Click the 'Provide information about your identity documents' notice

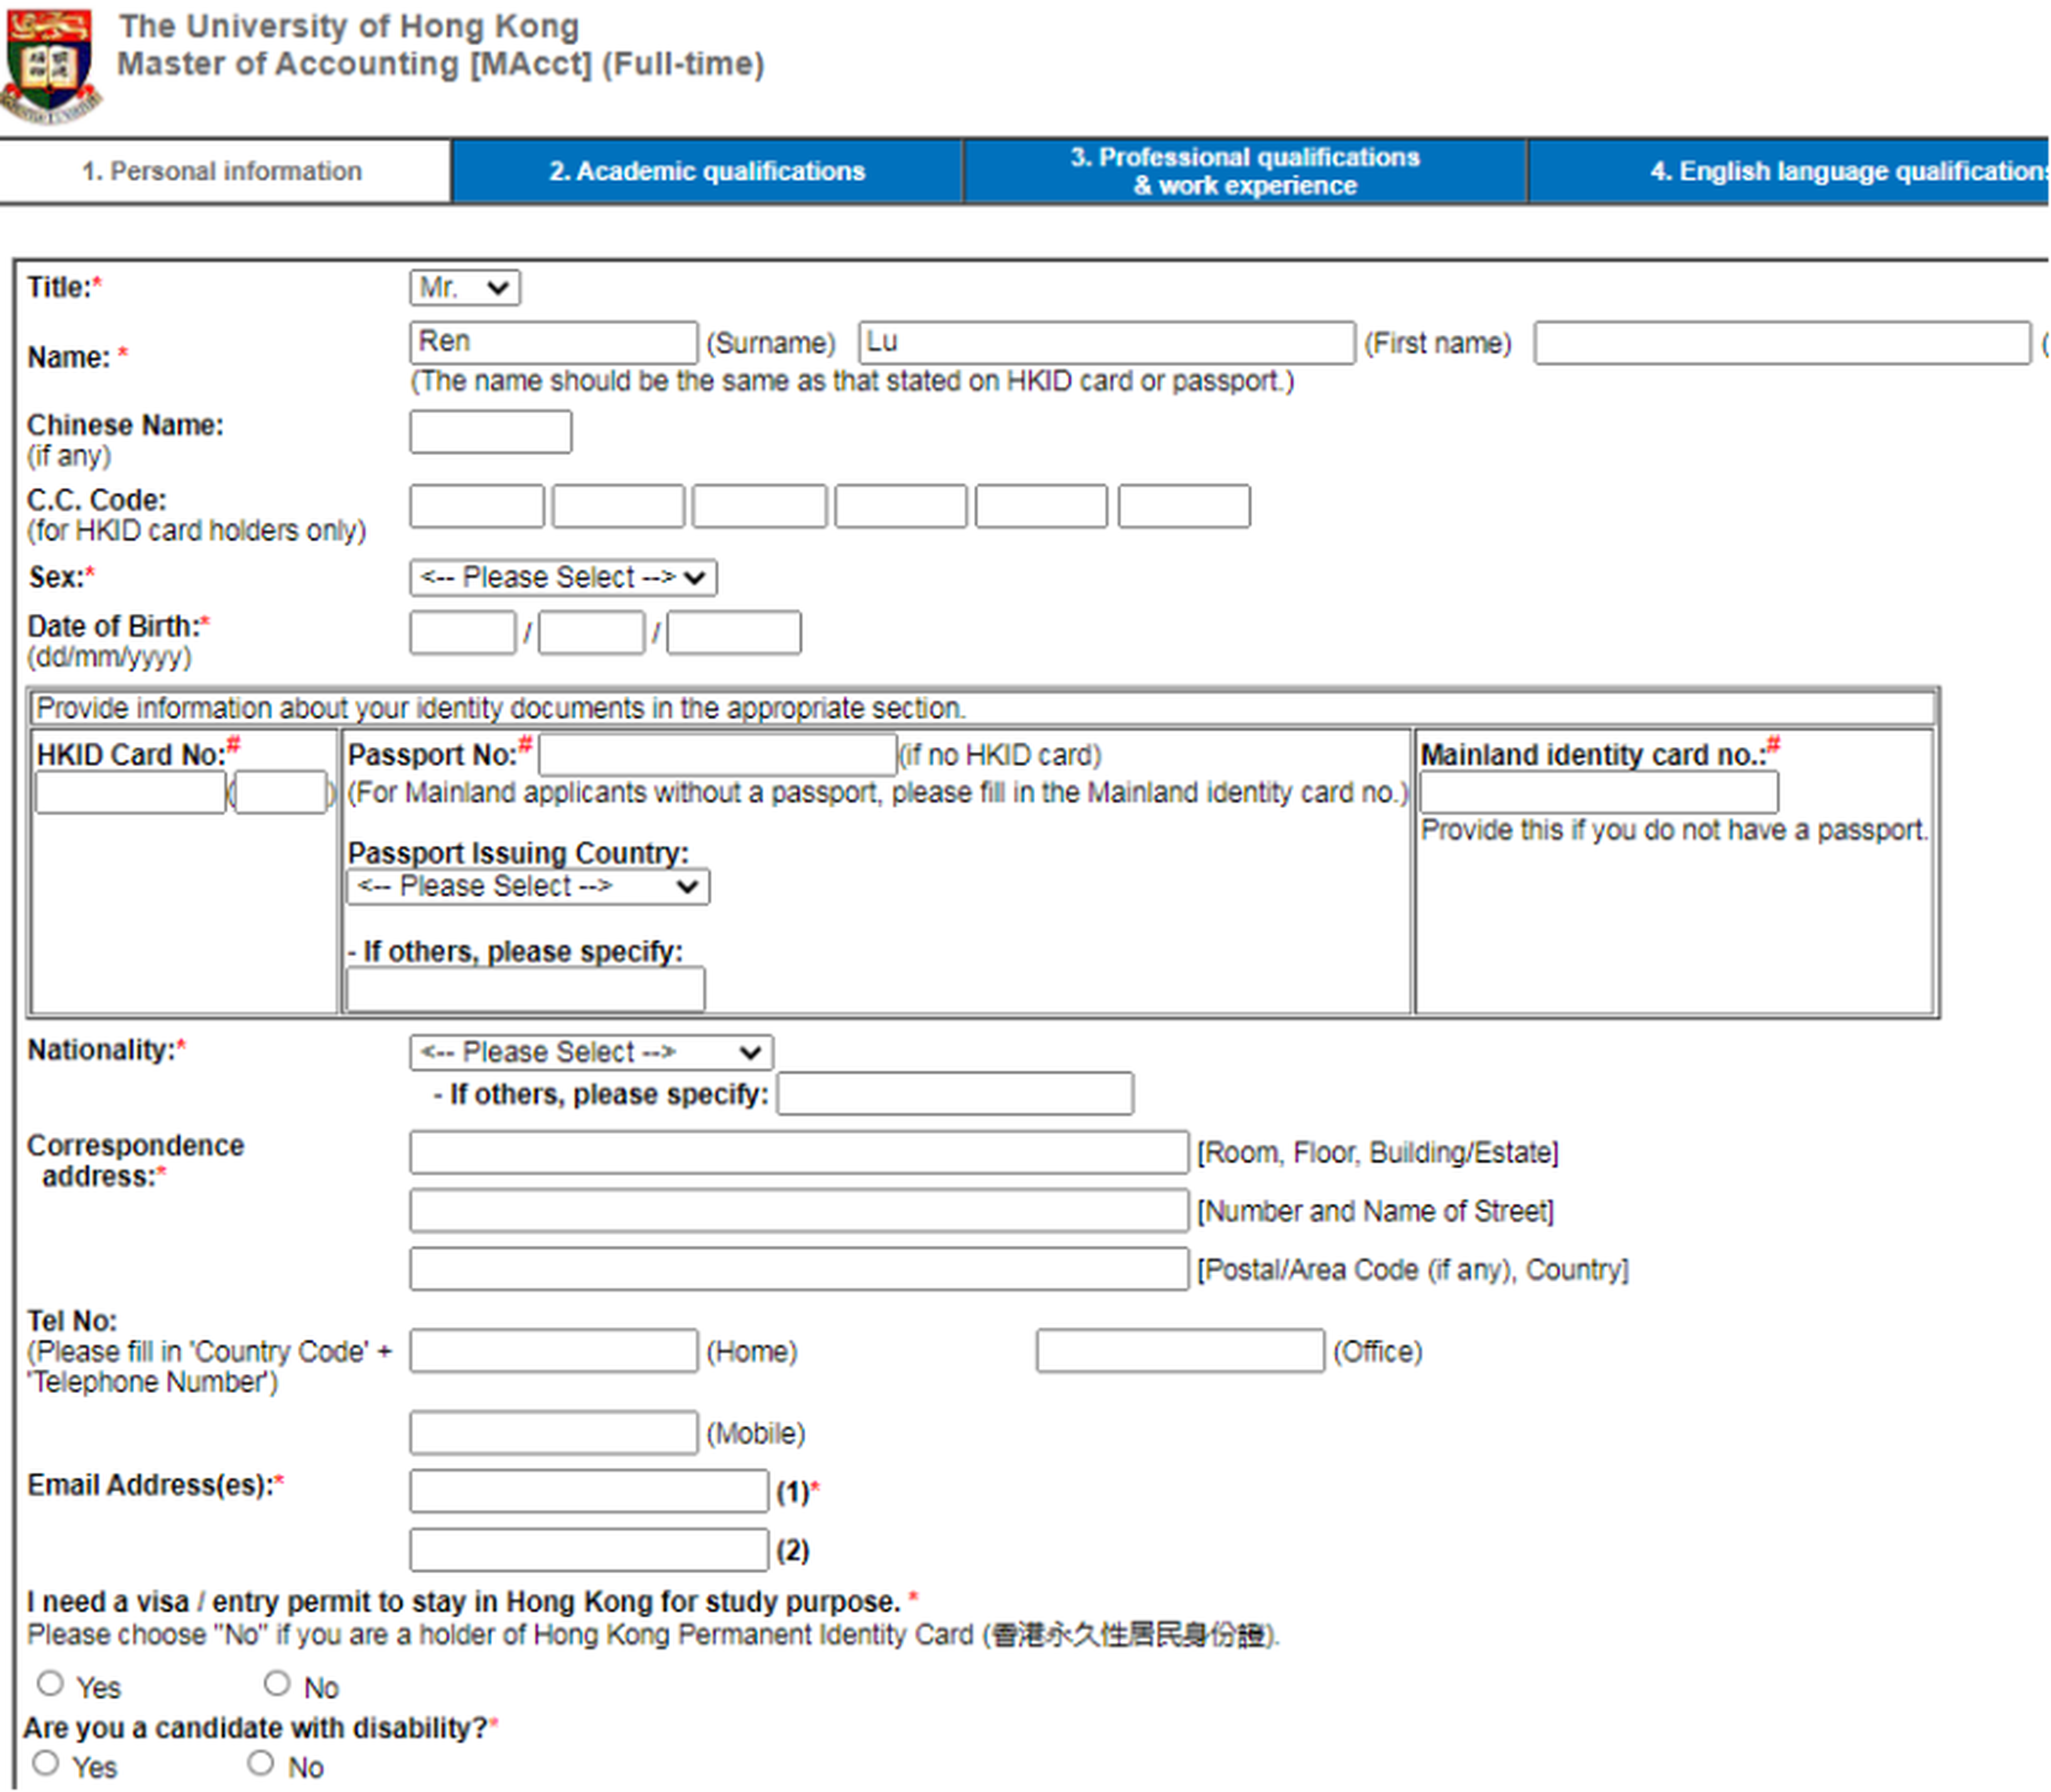[501, 709]
